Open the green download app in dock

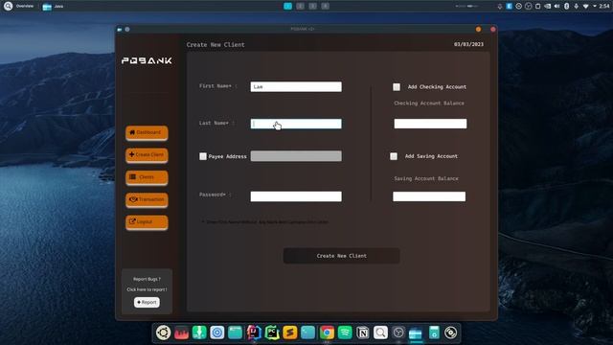(x=199, y=333)
